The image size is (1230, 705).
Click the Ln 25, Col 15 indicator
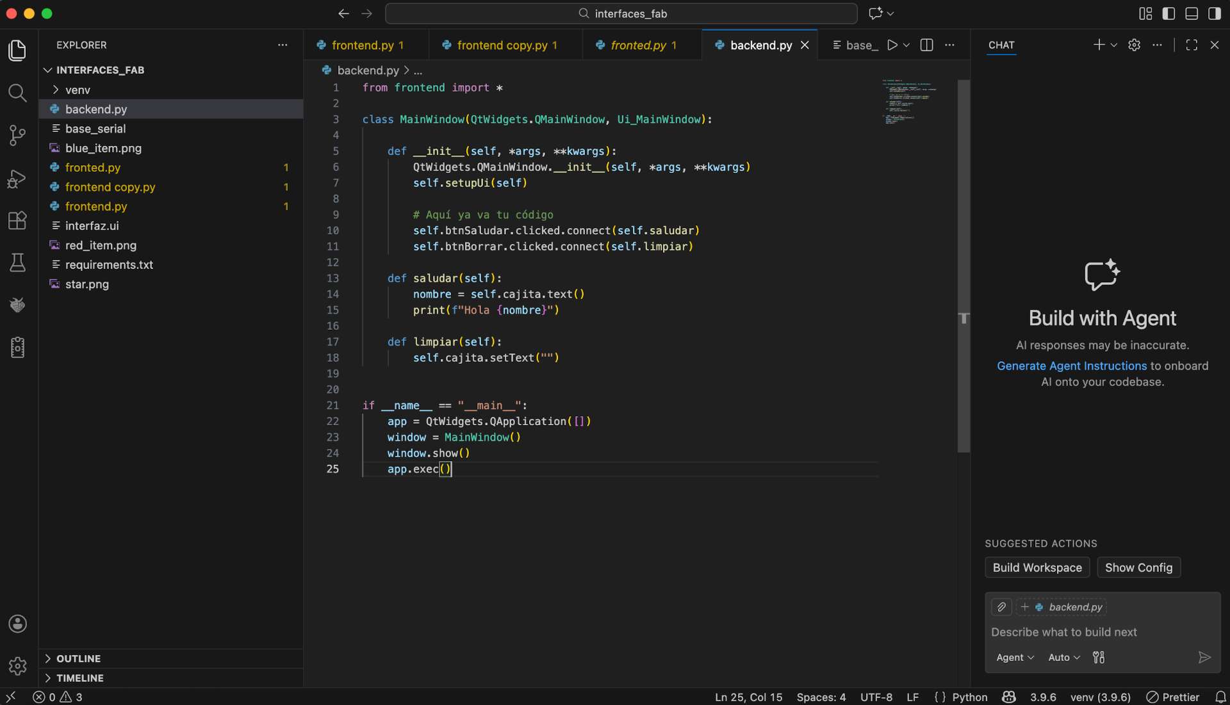tap(748, 697)
